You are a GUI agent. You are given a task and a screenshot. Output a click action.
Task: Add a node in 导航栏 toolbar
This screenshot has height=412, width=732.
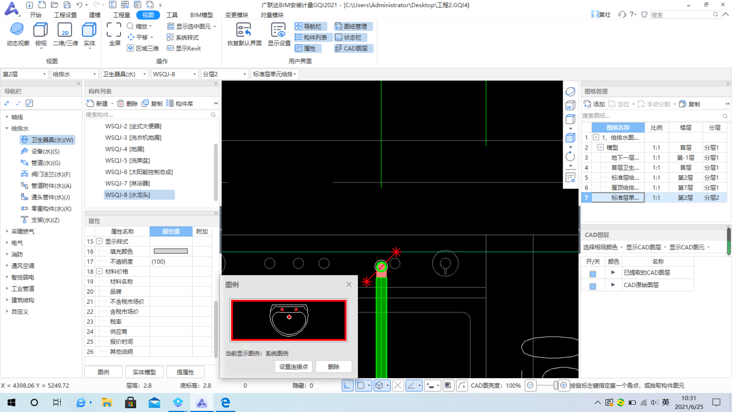click(6, 103)
